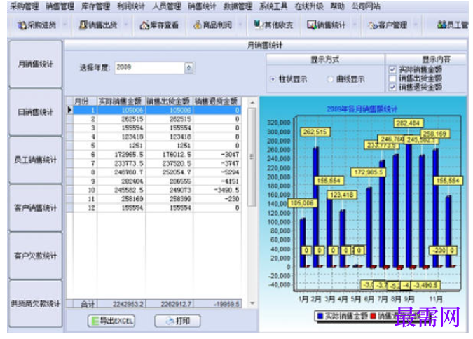This screenshot has width=473, height=339.
Task: Click the 导出EXCEL export button
Action: pyautogui.click(x=111, y=321)
